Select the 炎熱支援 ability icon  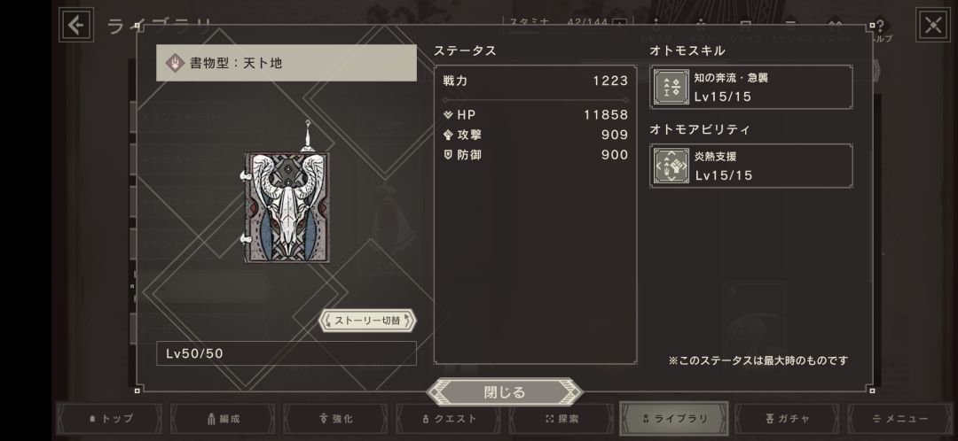[671, 166]
